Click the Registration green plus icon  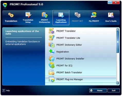click(51, 51)
